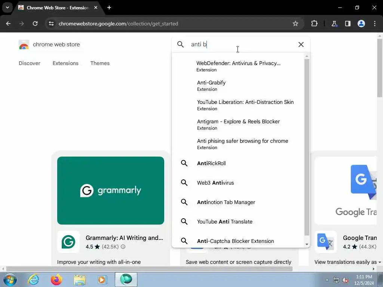383x287 pixels.
Task: Launch Firefox from taskbar
Action: pos(56,280)
